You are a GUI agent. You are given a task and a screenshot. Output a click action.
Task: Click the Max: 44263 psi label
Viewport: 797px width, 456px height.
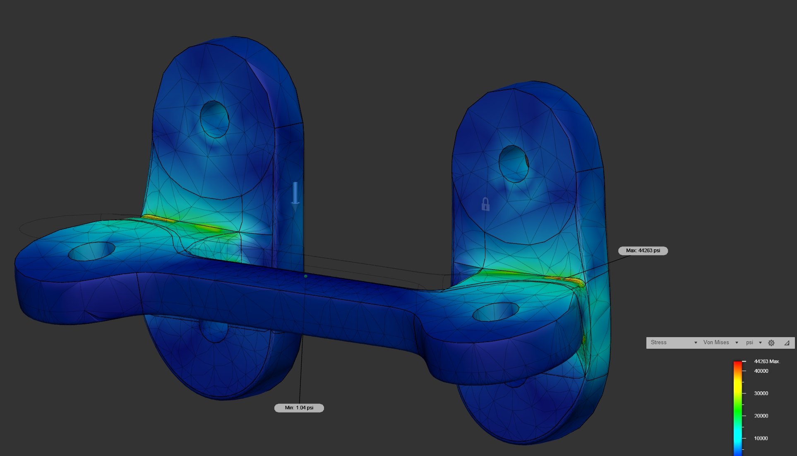click(x=643, y=251)
